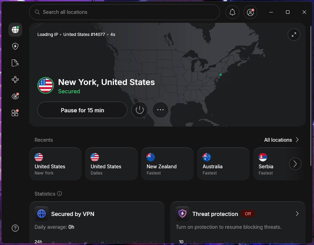Open All locations link
This screenshot has width=314, height=245.
point(278,140)
